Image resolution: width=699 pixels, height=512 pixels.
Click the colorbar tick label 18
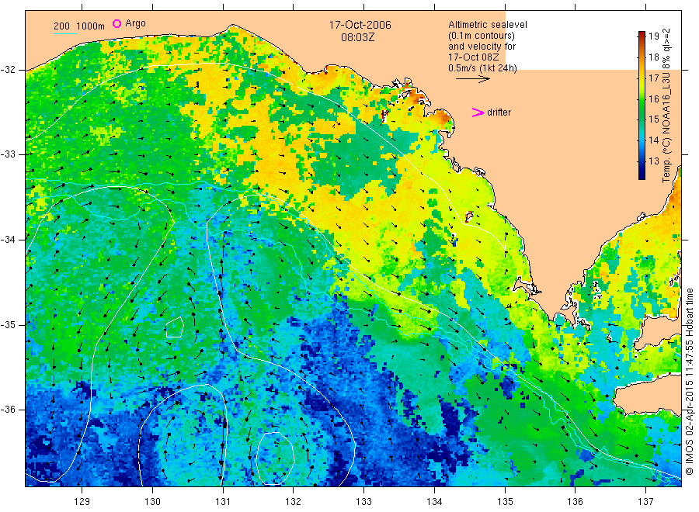[653, 57]
